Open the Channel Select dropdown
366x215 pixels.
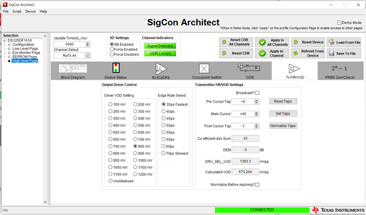coord(87,56)
